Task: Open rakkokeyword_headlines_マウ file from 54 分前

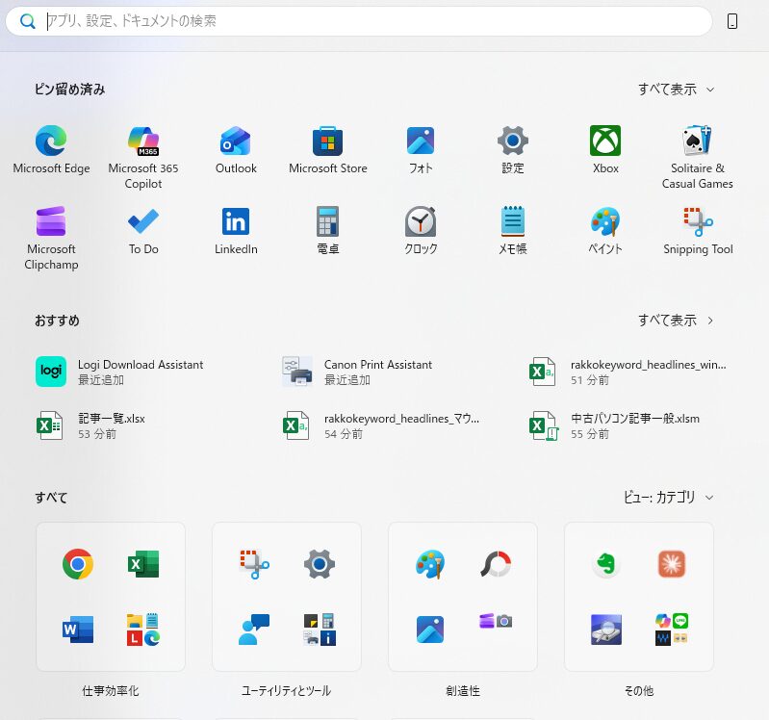Action: coord(381,425)
